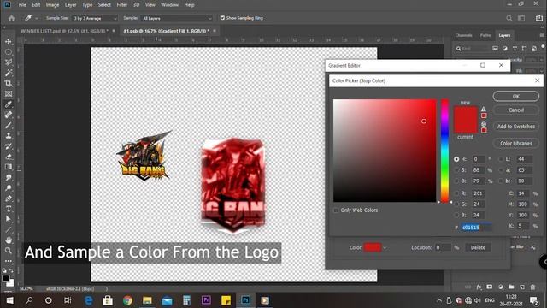Select the Line tool
The width and height of the screenshot is (547, 308).
(9, 230)
